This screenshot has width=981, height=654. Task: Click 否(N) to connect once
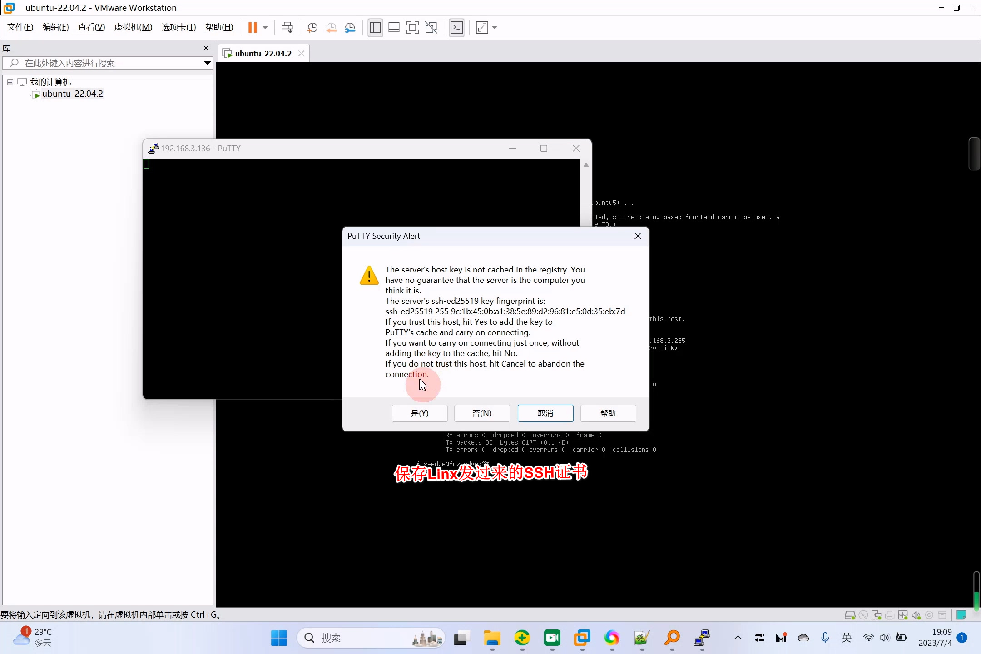[x=482, y=413]
